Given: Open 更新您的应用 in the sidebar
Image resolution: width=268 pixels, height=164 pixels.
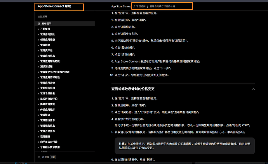Looking at the screenshot, I should tap(47, 88).
